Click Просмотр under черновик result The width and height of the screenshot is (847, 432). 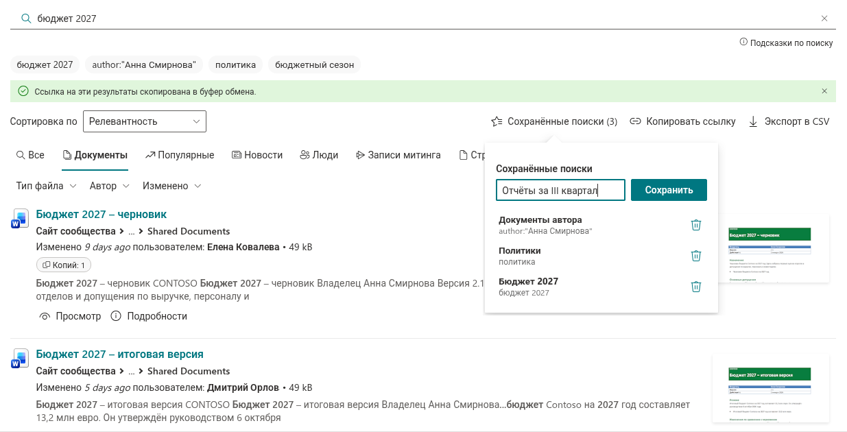tap(70, 316)
